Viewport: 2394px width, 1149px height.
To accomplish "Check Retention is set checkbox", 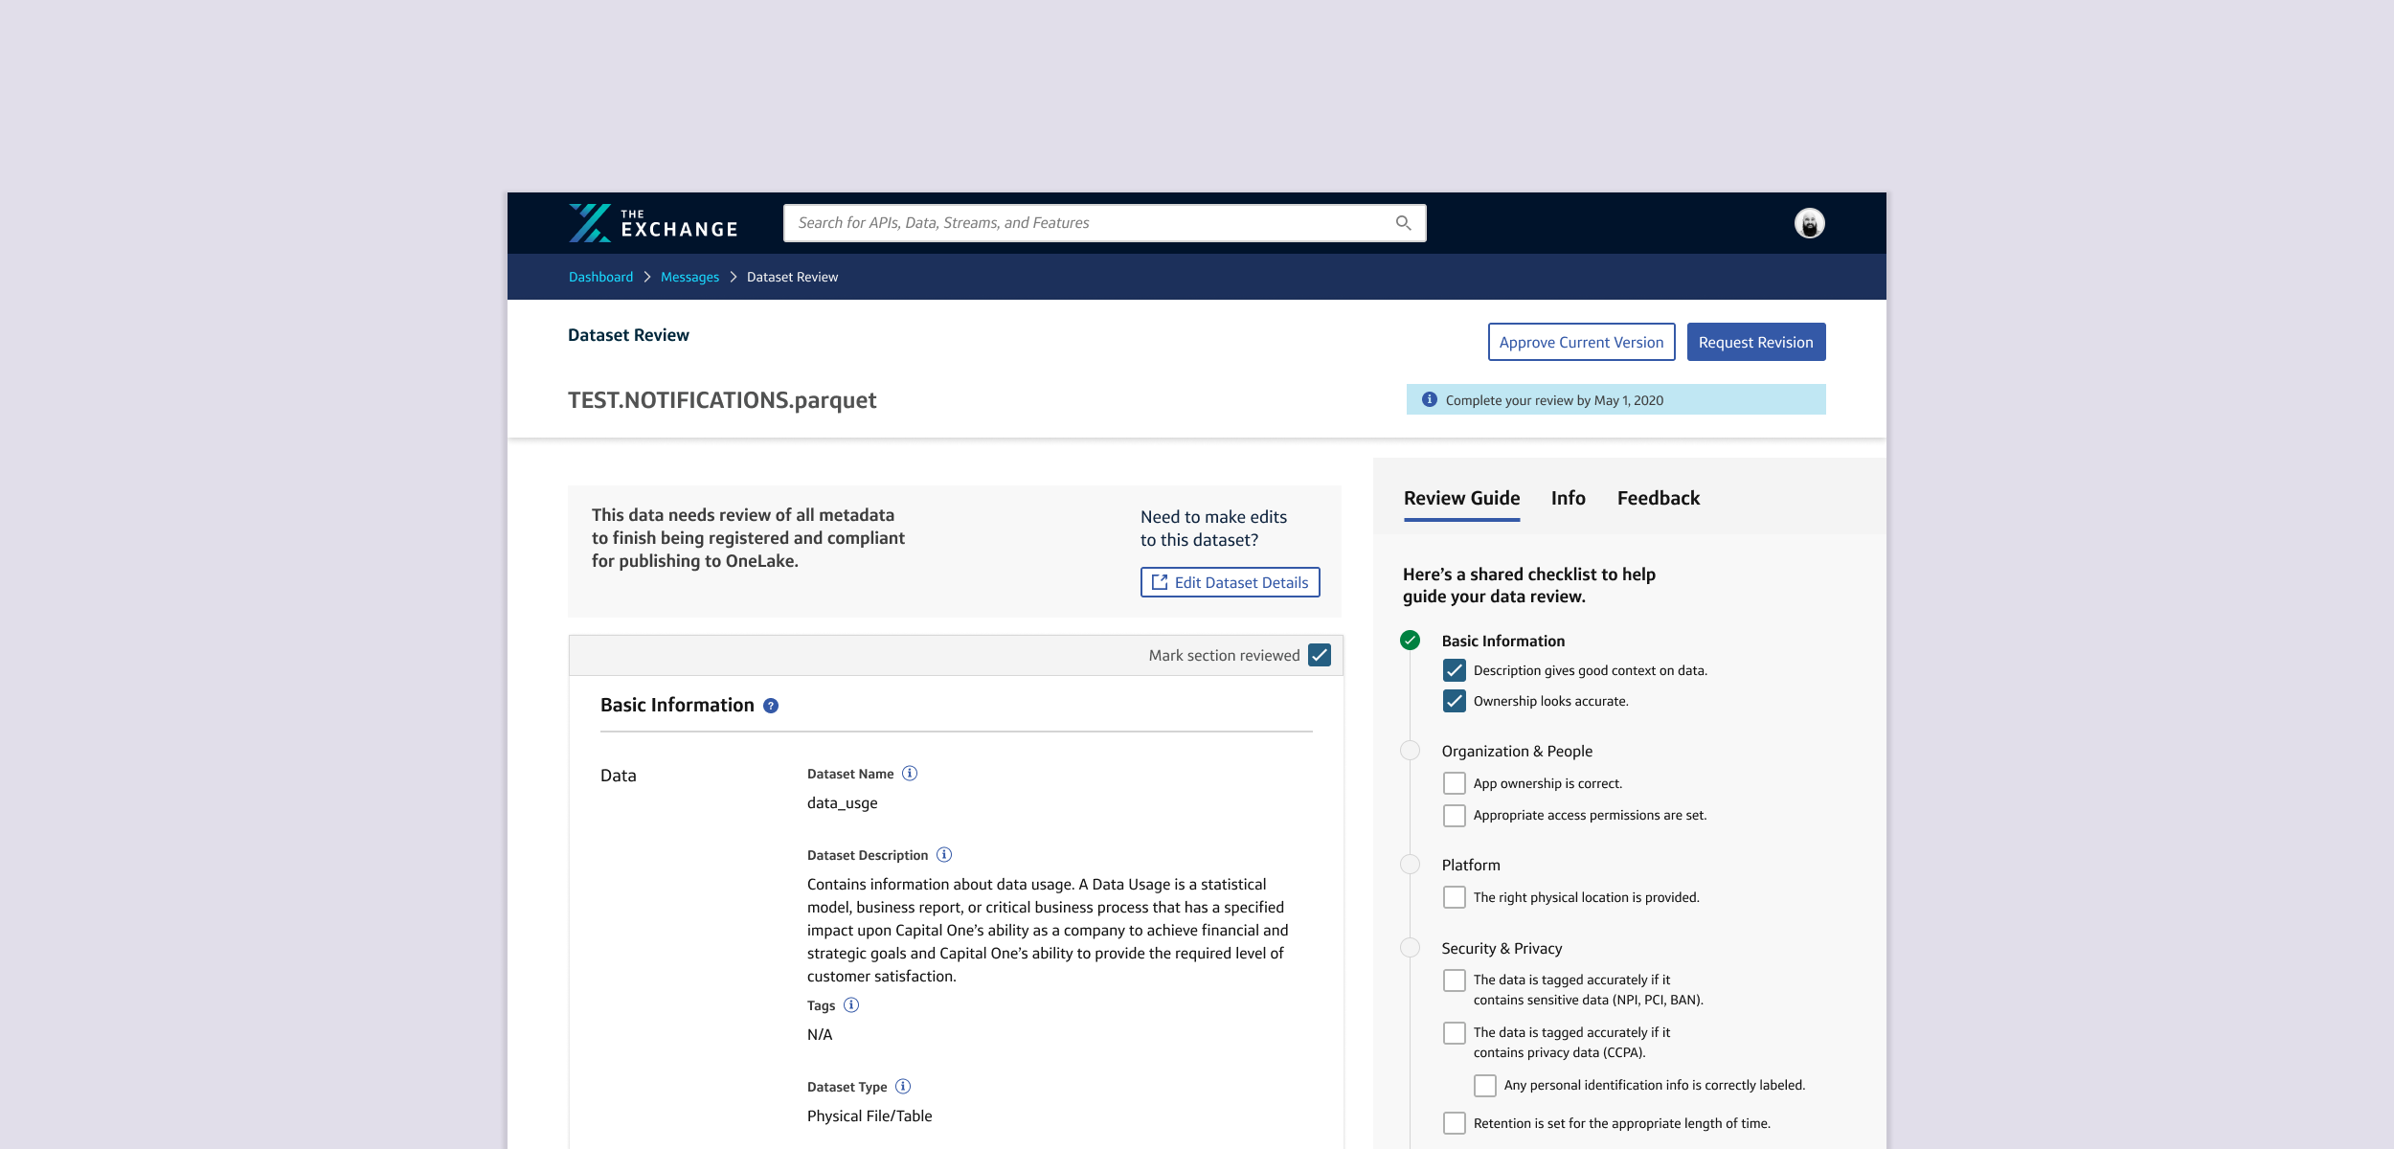I will tap(1454, 1123).
